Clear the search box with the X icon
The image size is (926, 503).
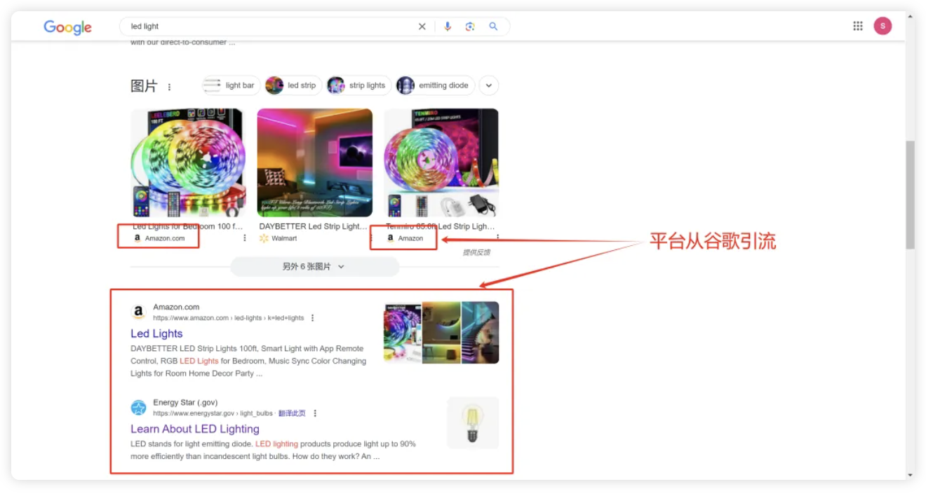pos(422,27)
